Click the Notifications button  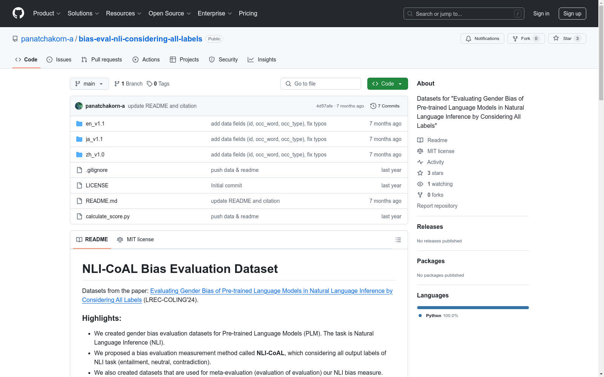pos(482,38)
